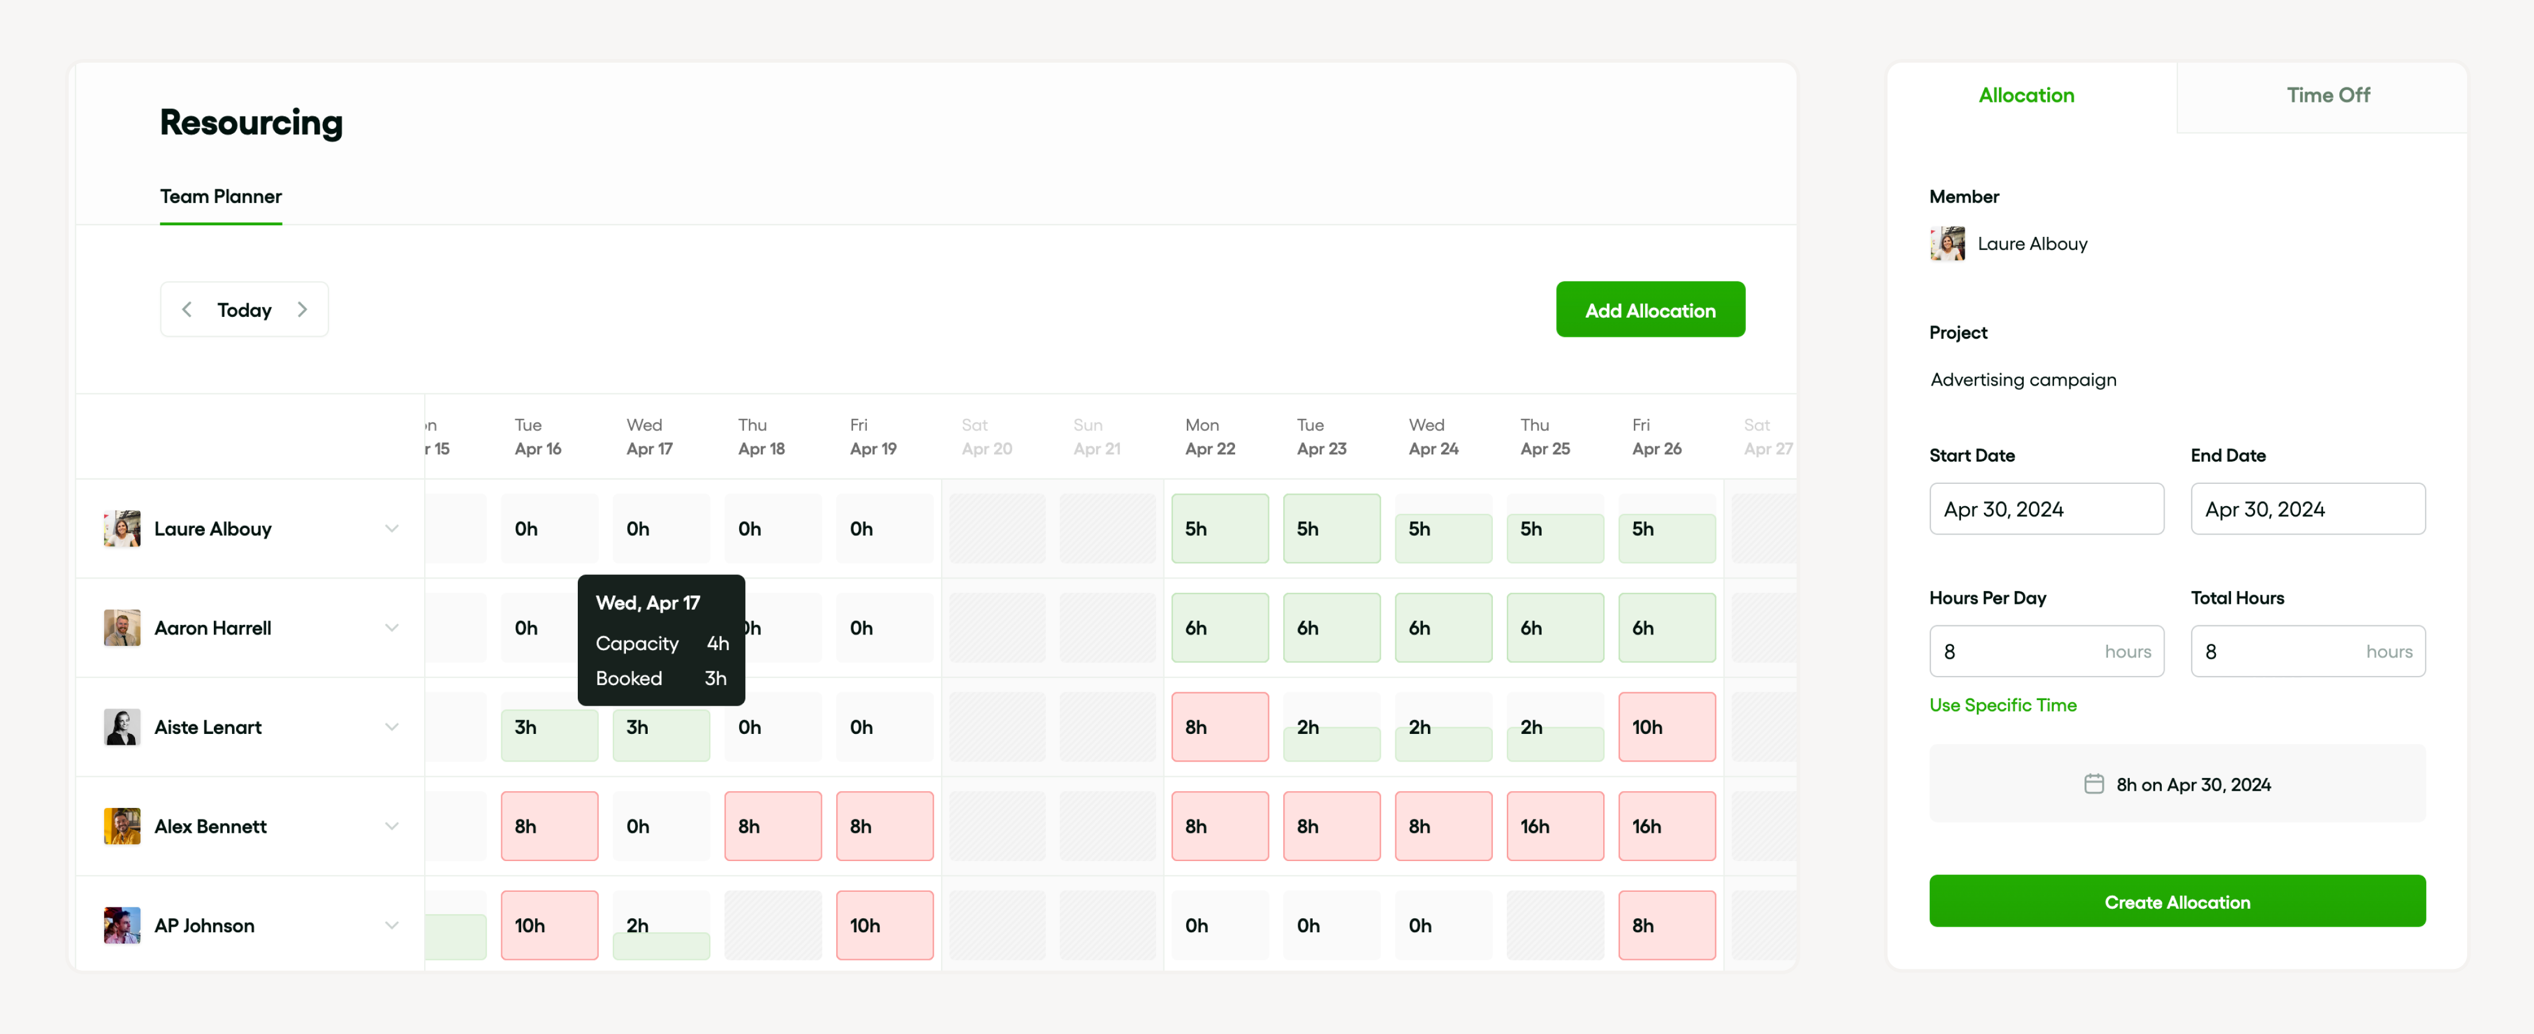Click the Start Date field
2534x1034 pixels.
coord(2045,509)
